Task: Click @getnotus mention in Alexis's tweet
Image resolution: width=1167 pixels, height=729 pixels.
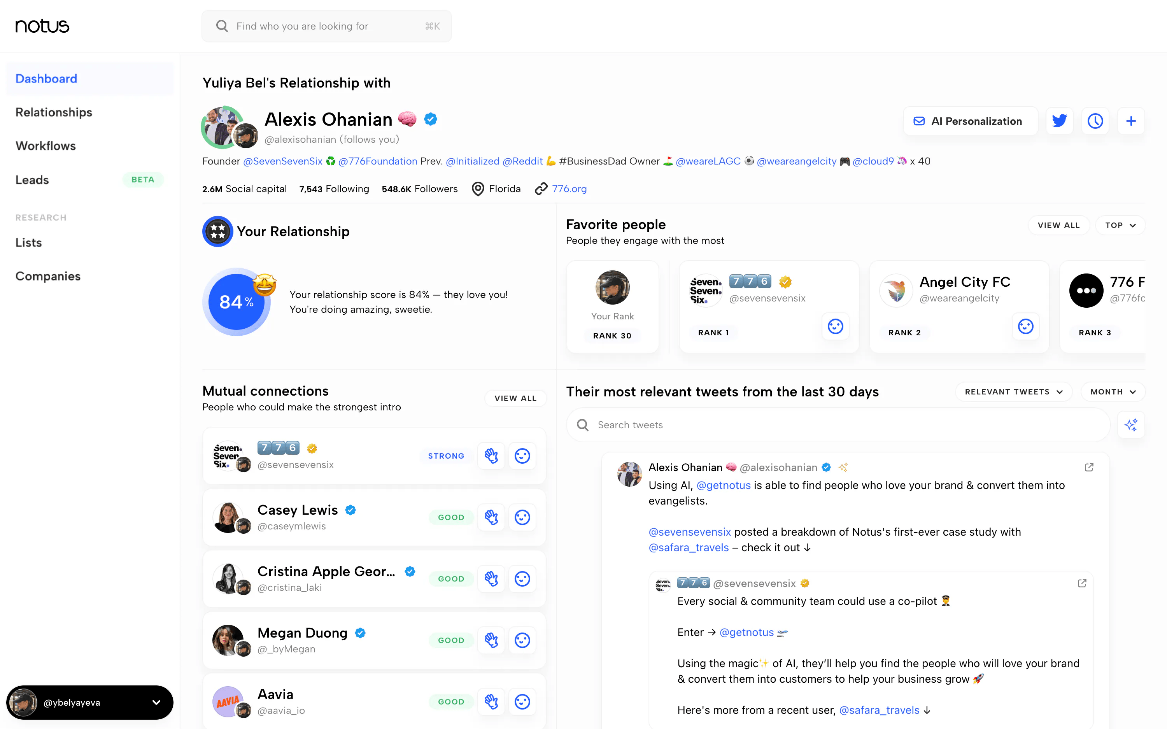Action: 723,485
